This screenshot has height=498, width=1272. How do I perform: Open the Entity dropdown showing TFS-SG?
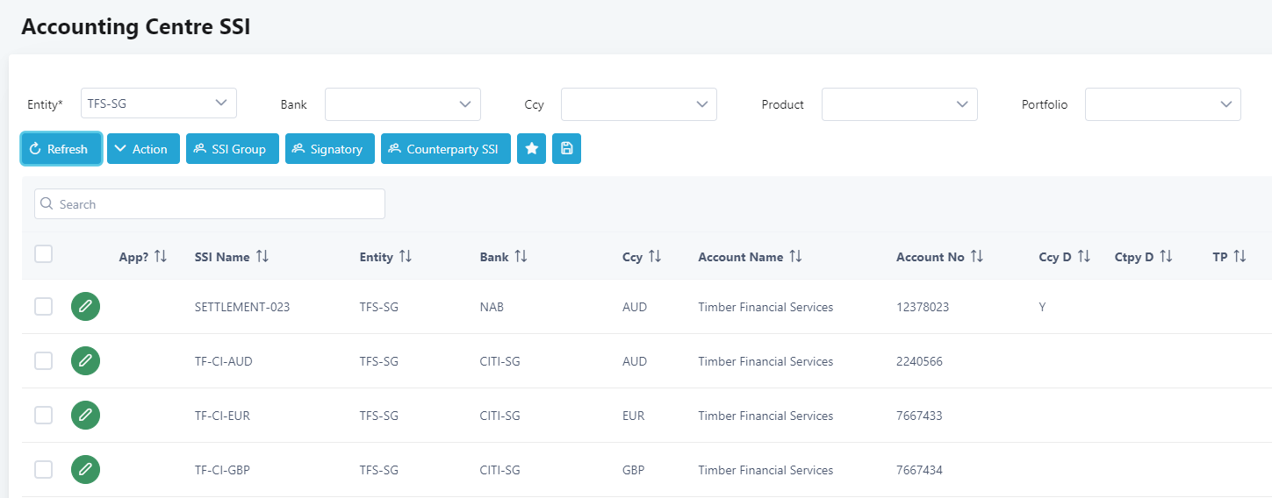[159, 103]
